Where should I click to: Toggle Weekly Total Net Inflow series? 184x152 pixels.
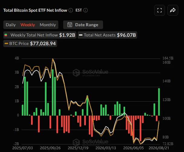40,35
